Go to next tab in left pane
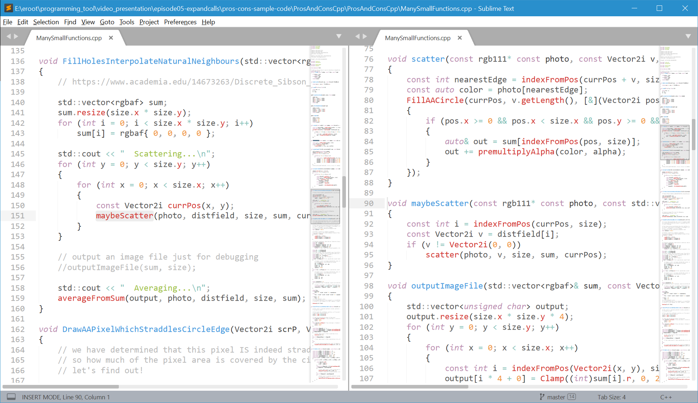 click(x=16, y=37)
